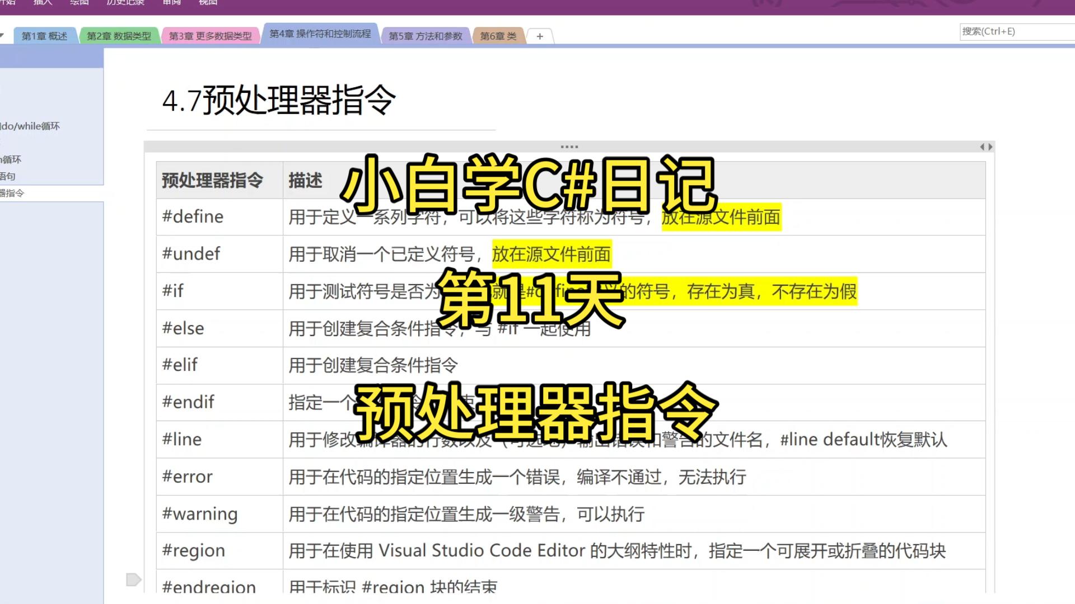This screenshot has width=1075, height=604.
Task: Click the #warning table cell
Action: [x=219, y=513]
